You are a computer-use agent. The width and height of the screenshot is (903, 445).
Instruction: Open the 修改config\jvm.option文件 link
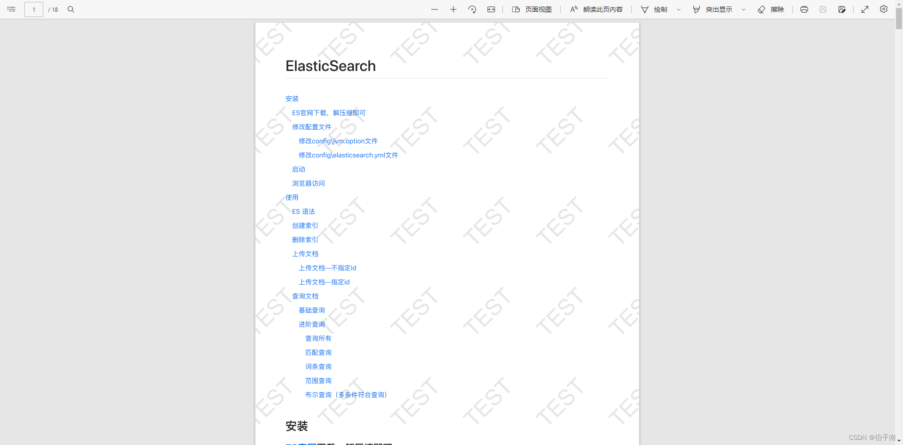[x=338, y=141]
